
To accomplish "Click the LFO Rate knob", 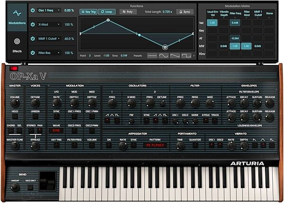I will point(56,103).
